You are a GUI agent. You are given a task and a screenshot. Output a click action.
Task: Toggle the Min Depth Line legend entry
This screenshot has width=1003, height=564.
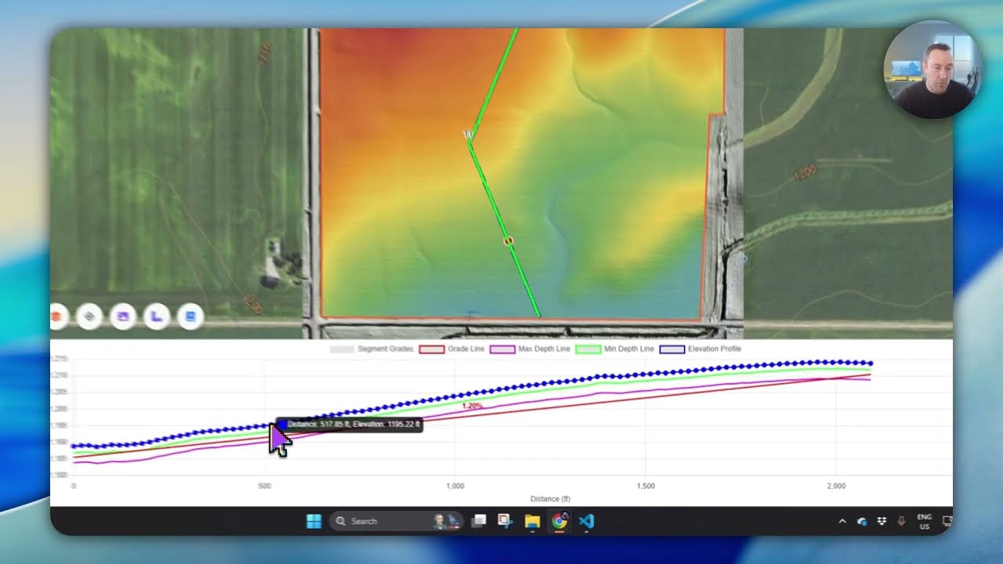[x=615, y=349]
